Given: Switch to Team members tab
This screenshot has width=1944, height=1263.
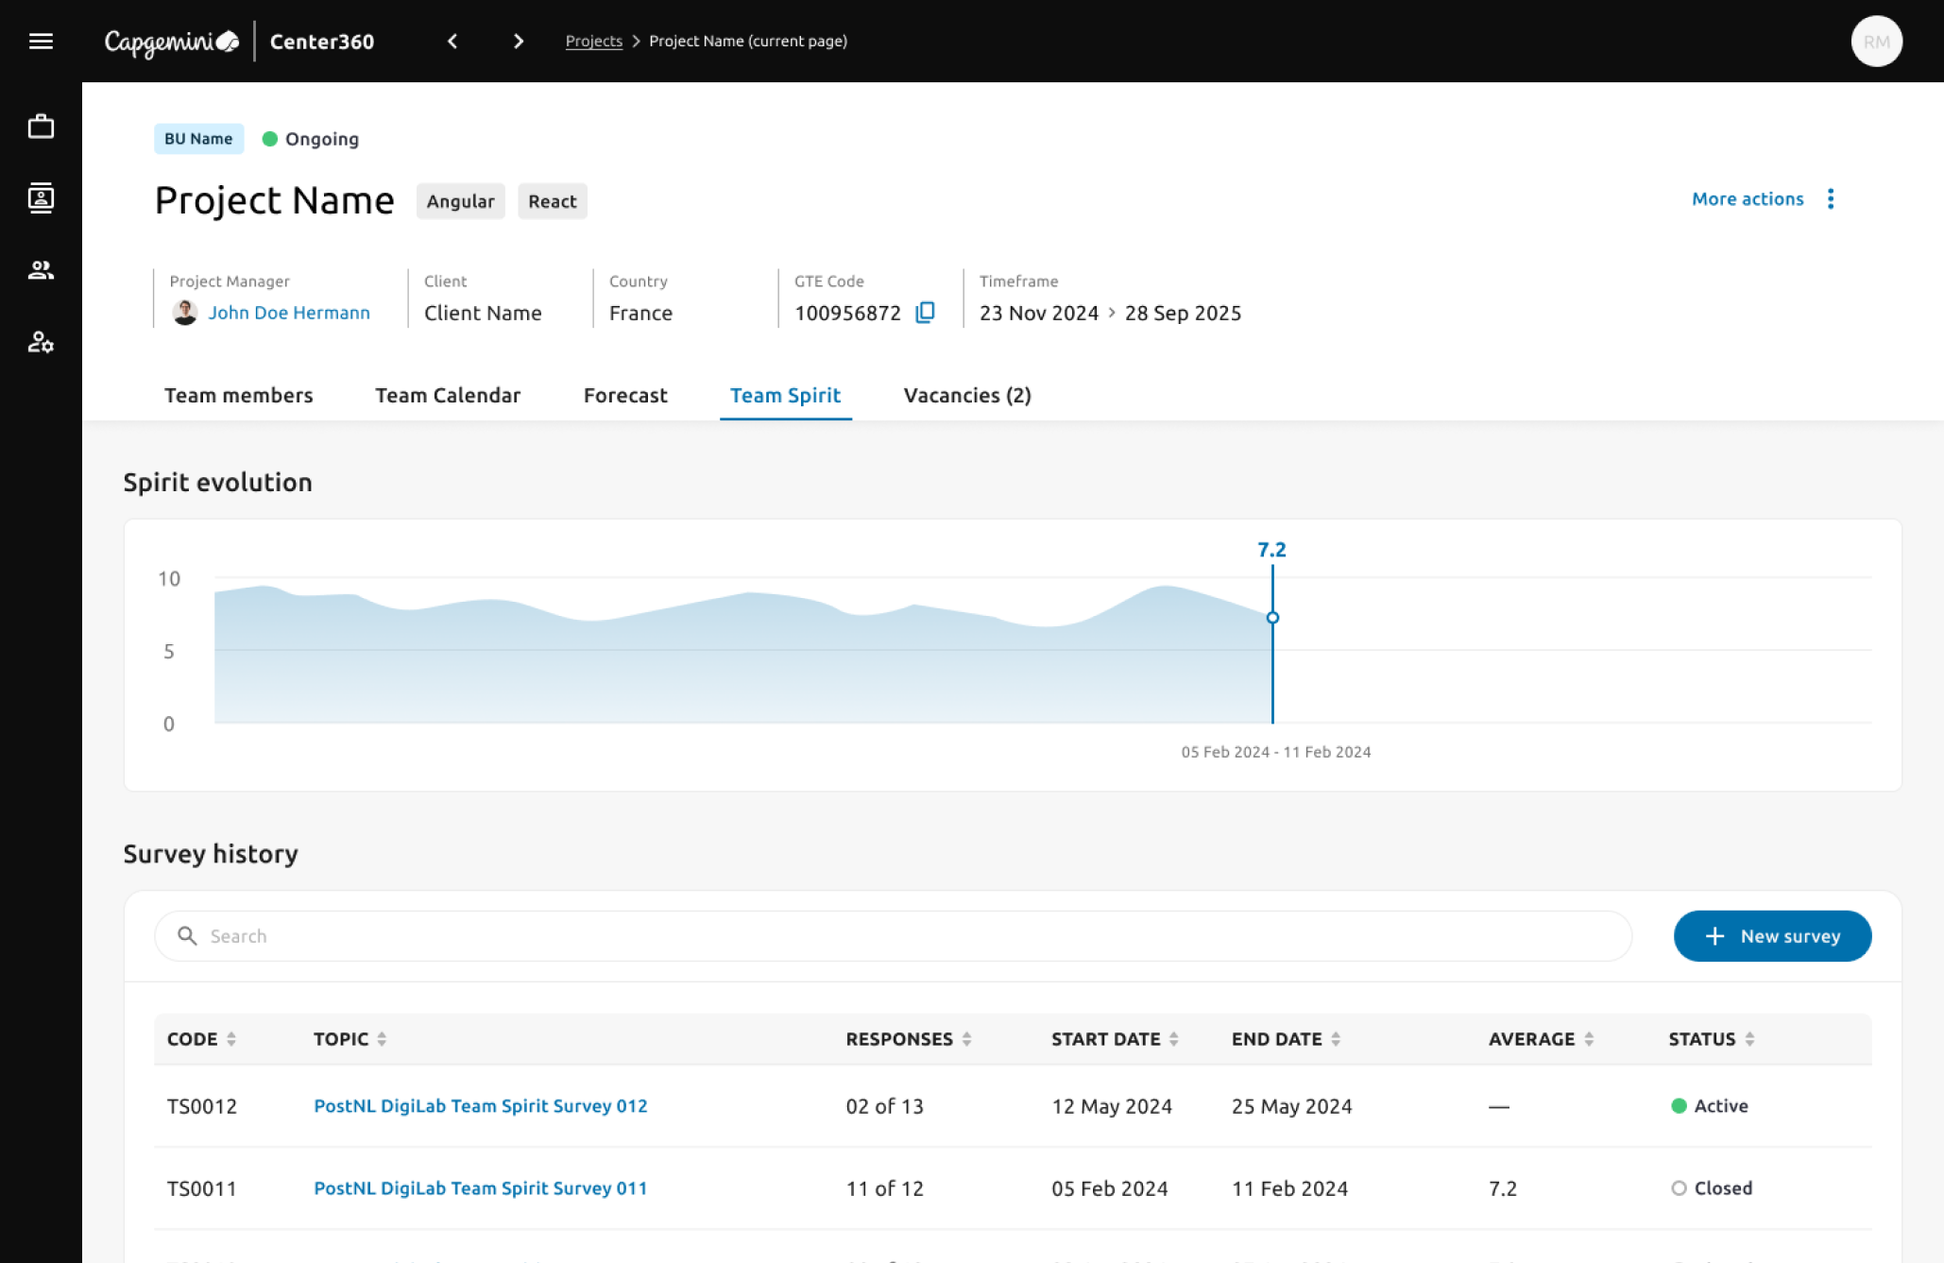Looking at the screenshot, I should 239,395.
